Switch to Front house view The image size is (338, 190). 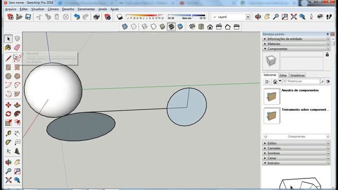tap(210, 27)
